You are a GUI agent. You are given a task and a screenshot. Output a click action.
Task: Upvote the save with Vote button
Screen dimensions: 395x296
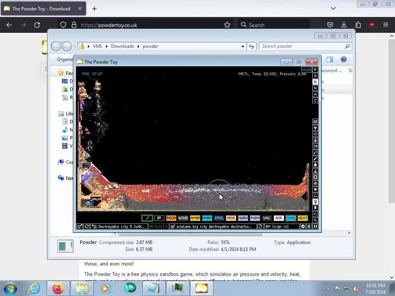pyautogui.click(x=156, y=227)
